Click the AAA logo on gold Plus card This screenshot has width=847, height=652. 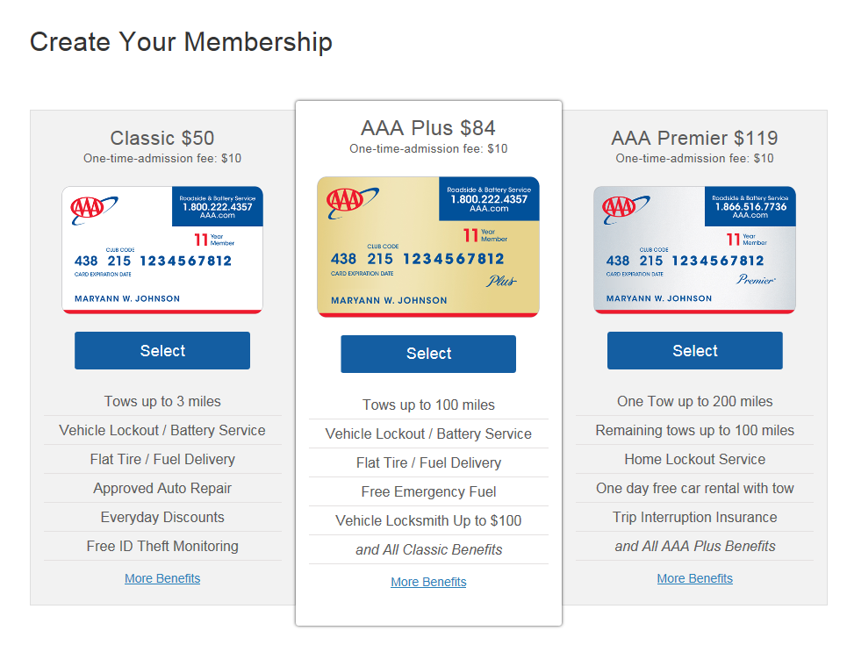[352, 203]
